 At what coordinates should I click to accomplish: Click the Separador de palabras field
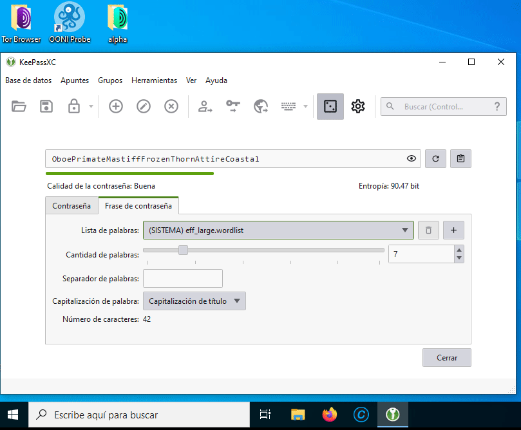(x=183, y=278)
